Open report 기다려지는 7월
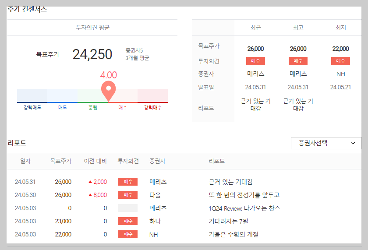Viewport: 368px width, 250px height. tap(228, 221)
